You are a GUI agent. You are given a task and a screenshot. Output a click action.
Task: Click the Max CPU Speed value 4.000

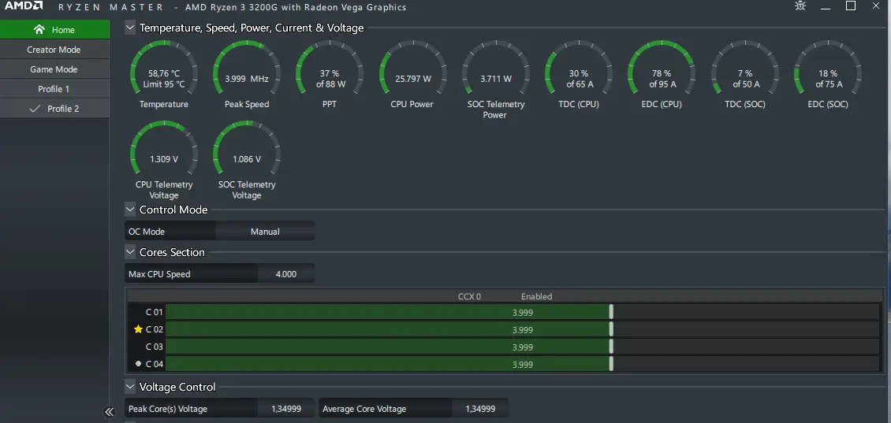285,273
